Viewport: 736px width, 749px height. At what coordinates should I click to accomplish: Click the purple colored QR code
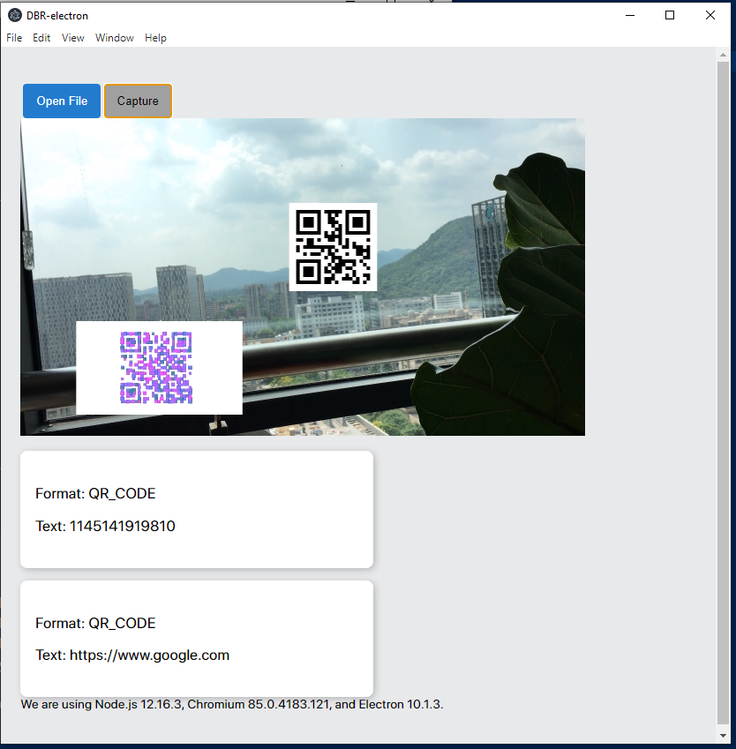pos(156,367)
